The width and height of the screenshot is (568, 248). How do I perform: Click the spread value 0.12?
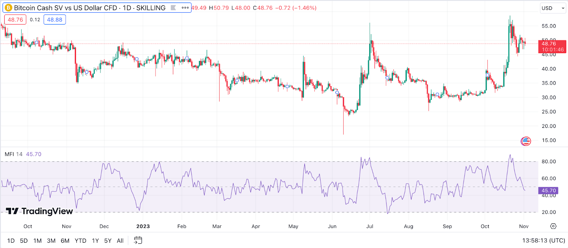pyautogui.click(x=35, y=20)
